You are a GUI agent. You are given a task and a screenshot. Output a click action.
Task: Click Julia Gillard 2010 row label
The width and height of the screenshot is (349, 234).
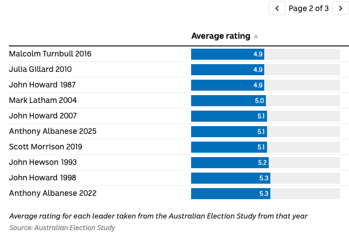pyautogui.click(x=40, y=70)
